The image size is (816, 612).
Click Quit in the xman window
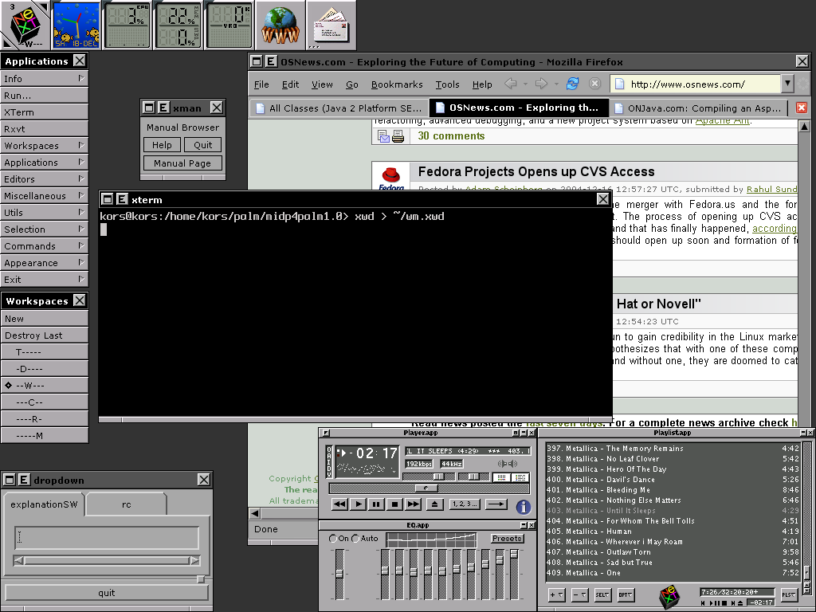pos(203,145)
